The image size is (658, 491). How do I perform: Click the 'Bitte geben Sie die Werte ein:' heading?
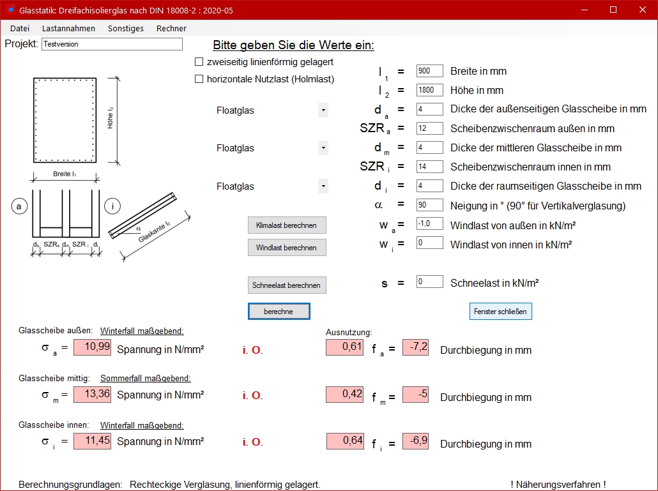pyautogui.click(x=293, y=45)
